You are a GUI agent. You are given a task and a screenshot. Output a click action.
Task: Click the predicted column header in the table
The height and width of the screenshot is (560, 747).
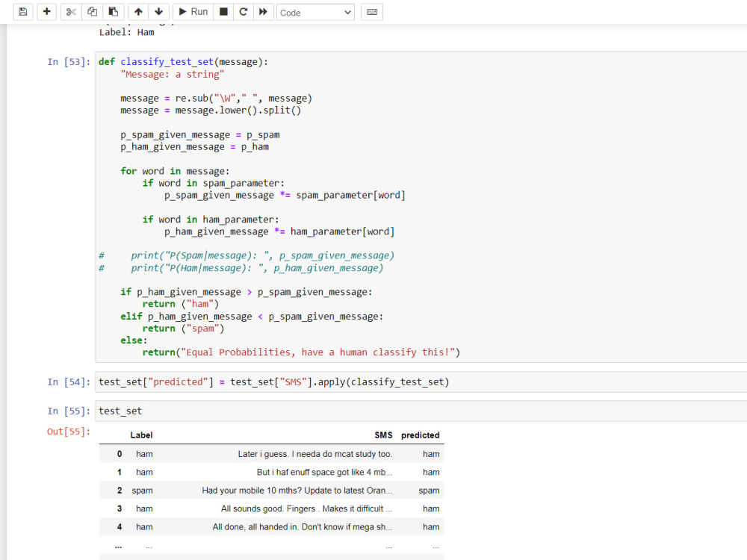(x=420, y=435)
